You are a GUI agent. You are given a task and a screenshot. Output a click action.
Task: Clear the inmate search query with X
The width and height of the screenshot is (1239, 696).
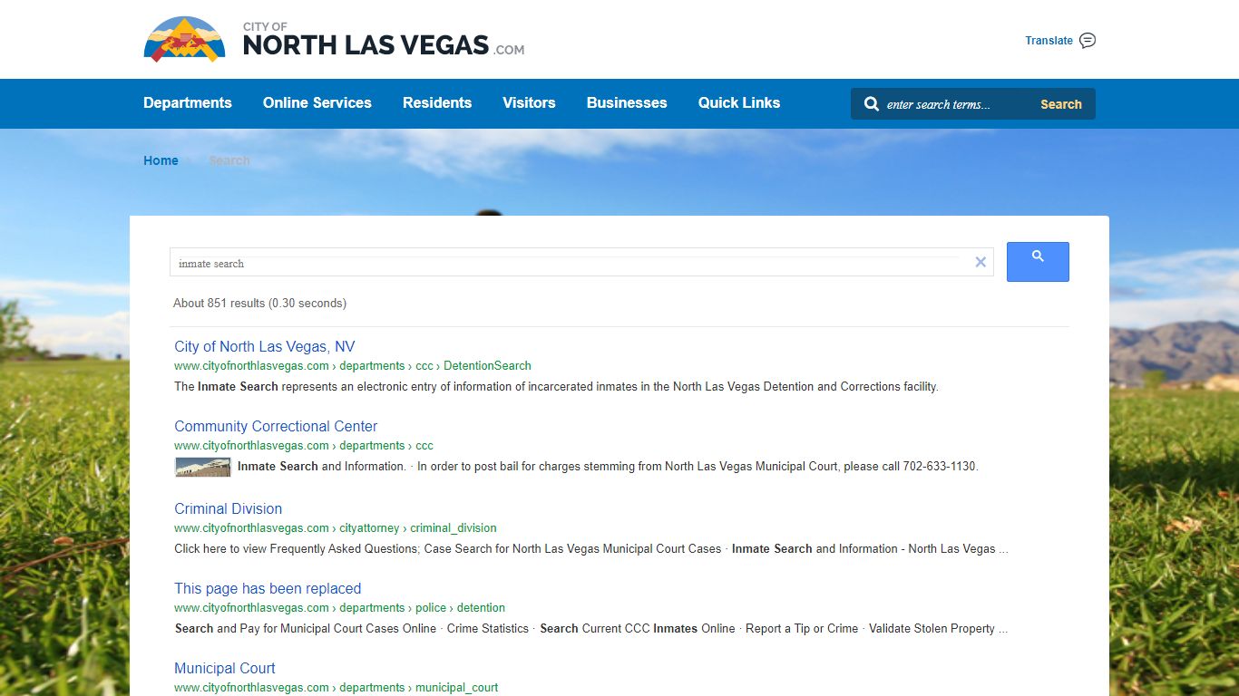coord(980,262)
